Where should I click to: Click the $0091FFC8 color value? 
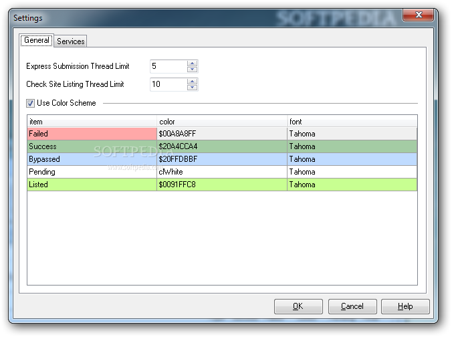pyautogui.click(x=222, y=185)
